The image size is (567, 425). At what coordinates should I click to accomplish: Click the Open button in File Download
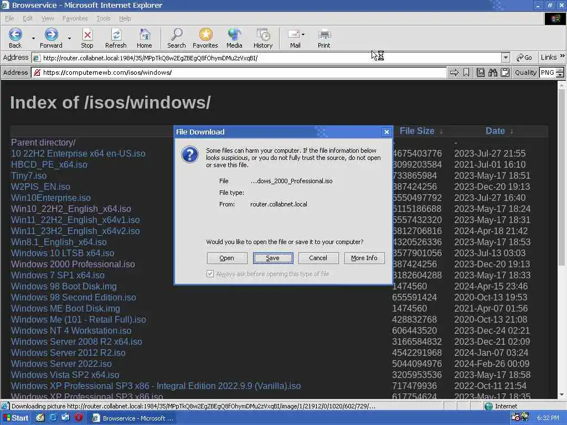pyautogui.click(x=226, y=258)
